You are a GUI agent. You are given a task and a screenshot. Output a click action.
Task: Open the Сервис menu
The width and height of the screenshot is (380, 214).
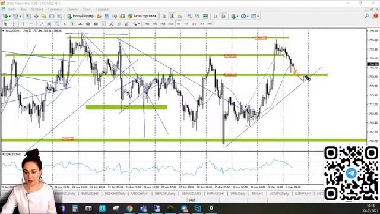click(x=72, y=10)
